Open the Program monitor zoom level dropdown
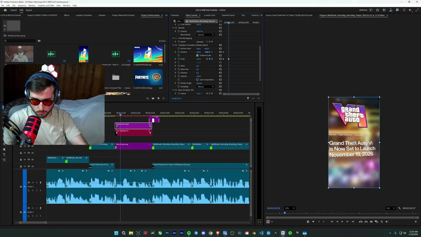 pos(290,208)
